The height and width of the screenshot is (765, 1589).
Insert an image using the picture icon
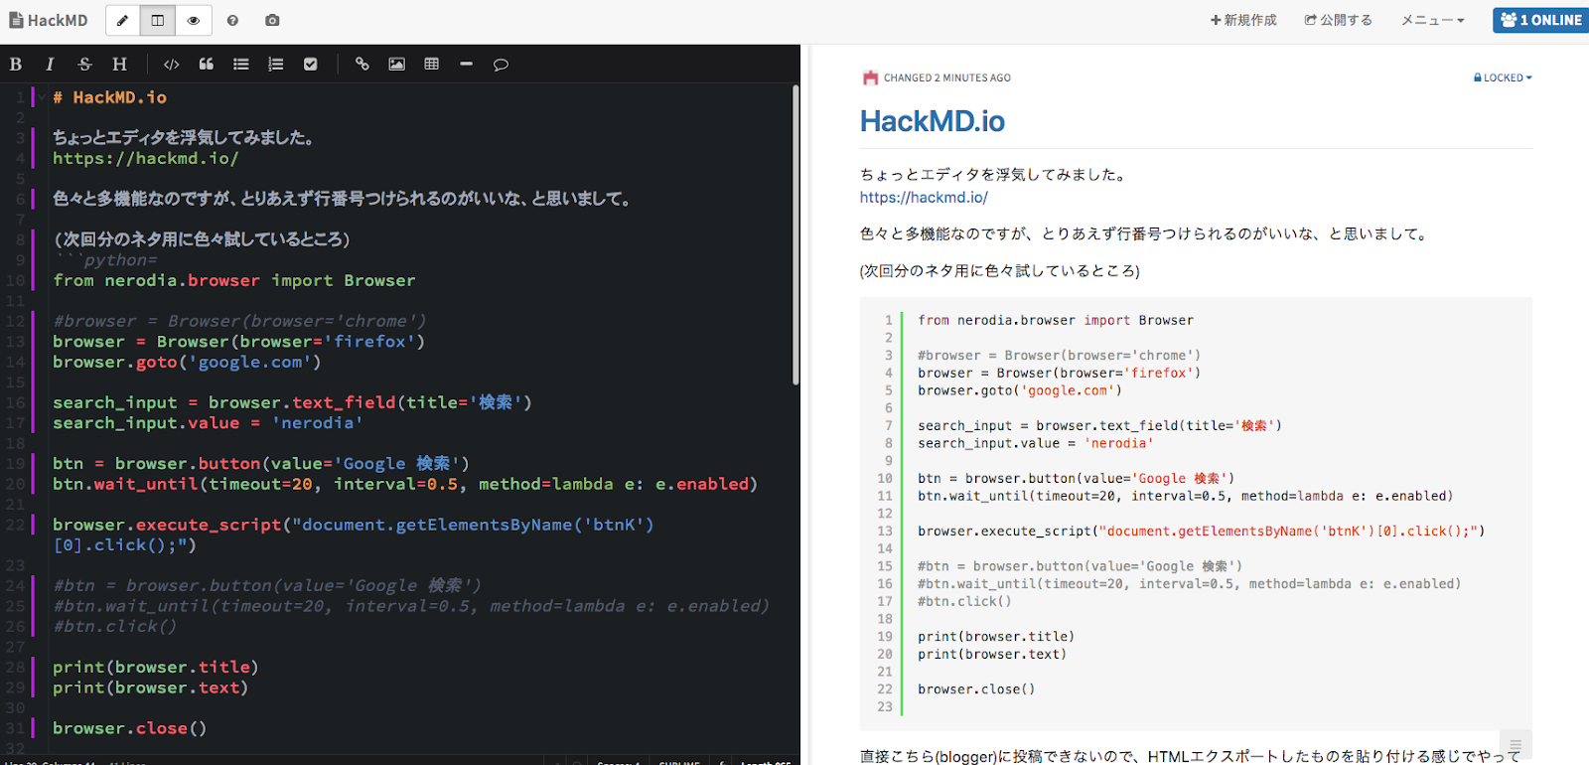(397, 64)
